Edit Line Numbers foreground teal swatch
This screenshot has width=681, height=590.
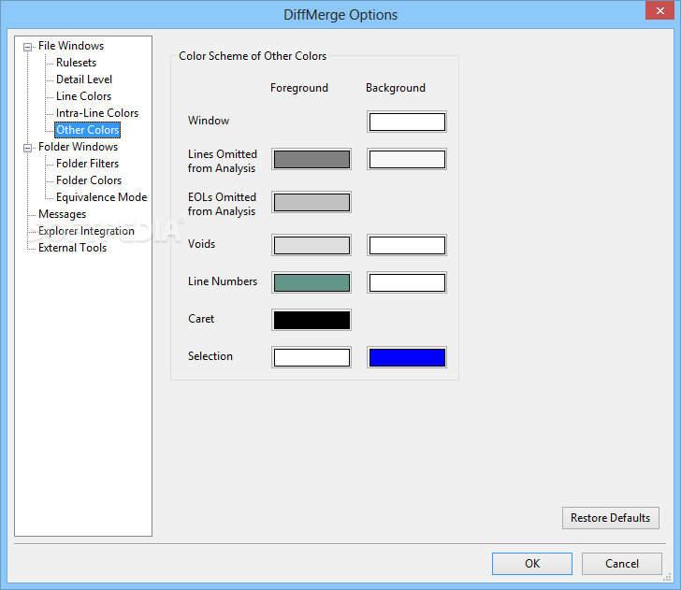click(x=312, y=282)
